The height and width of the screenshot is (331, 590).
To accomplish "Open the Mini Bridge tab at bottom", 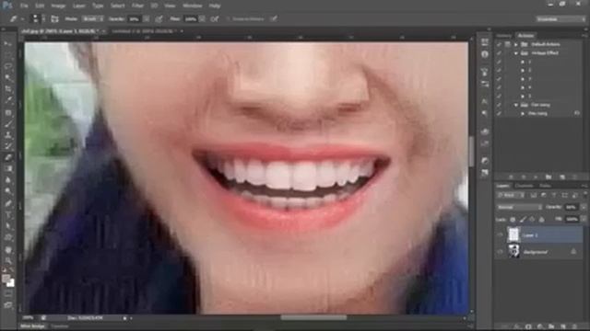I will (33, 326).
